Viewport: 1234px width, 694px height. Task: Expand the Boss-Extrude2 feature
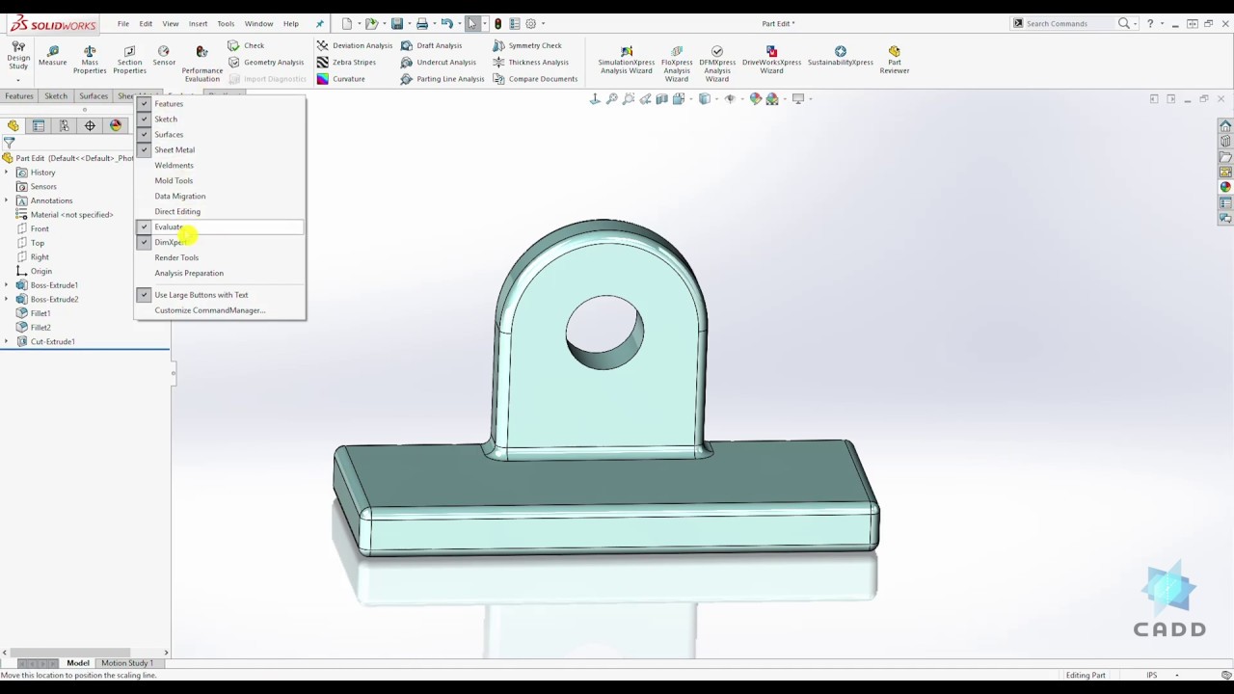[7, 299]
